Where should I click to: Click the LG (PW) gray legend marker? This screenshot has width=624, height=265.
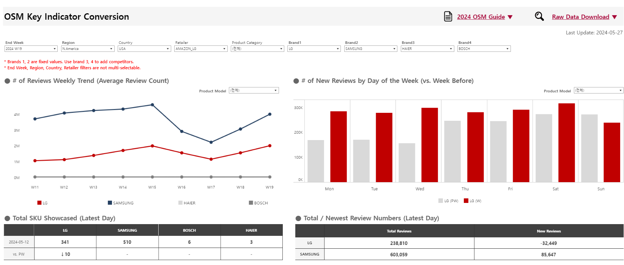441,201
